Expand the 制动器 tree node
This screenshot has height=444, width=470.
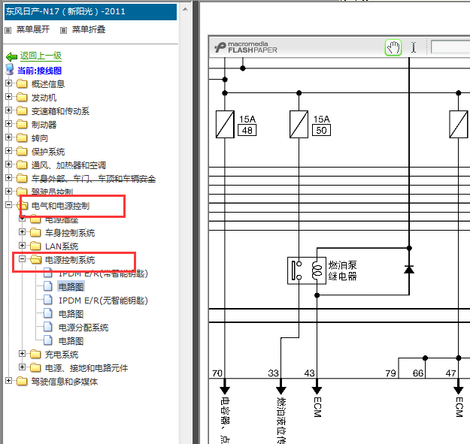pos(8,123)
